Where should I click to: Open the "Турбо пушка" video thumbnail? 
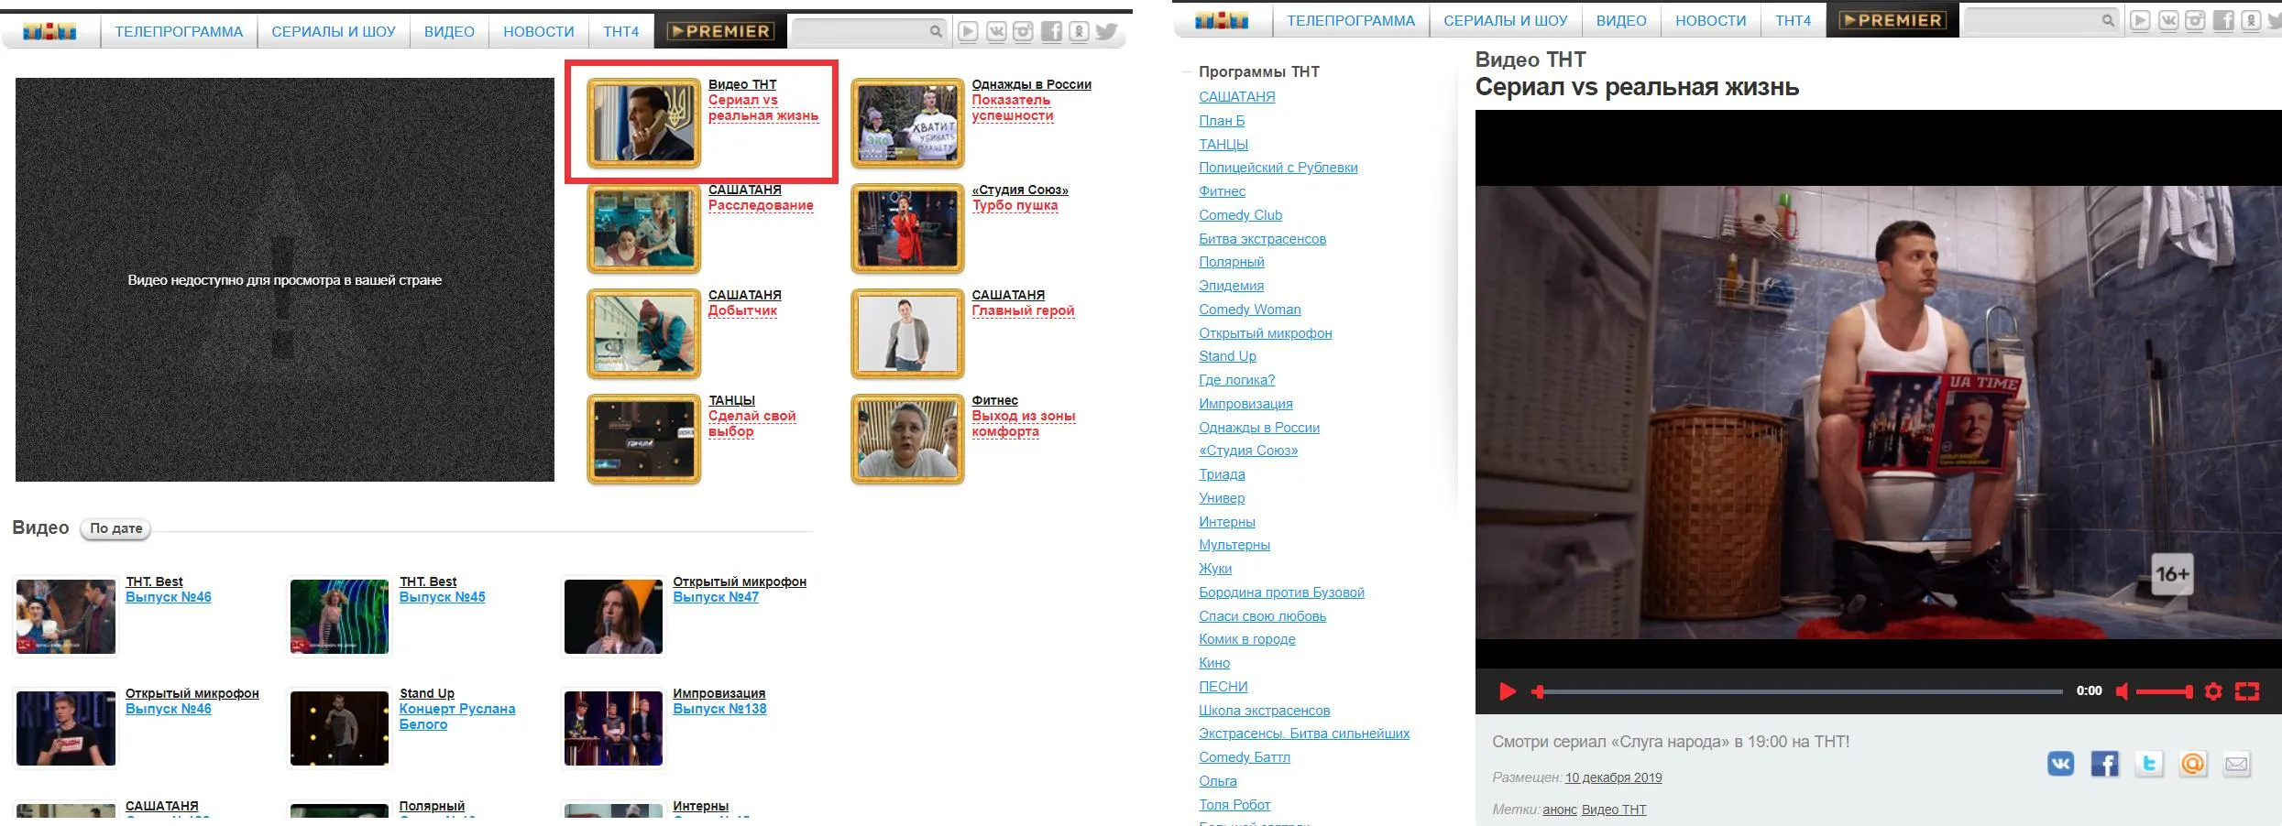coord(907,229)
